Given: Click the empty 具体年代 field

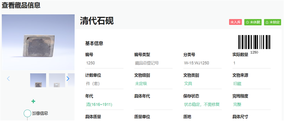Looking at the screenshot, I should (x=153, y=105).
